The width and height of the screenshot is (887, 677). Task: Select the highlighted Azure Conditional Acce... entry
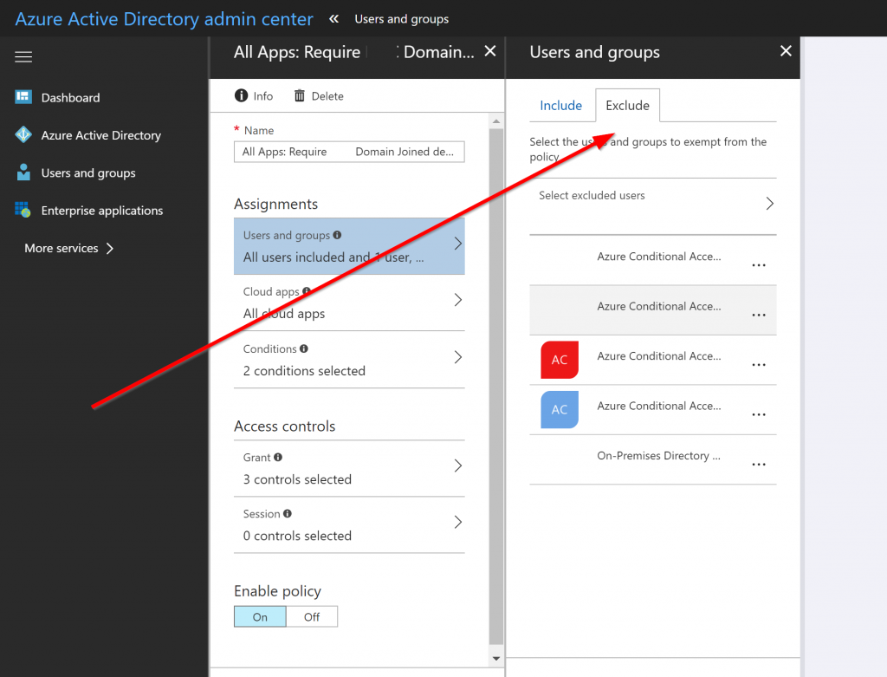point(653,310)
